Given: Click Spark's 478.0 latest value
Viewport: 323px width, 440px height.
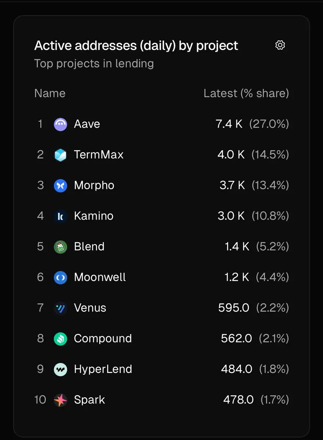Looking at the screenshot, I should (238, 400).
